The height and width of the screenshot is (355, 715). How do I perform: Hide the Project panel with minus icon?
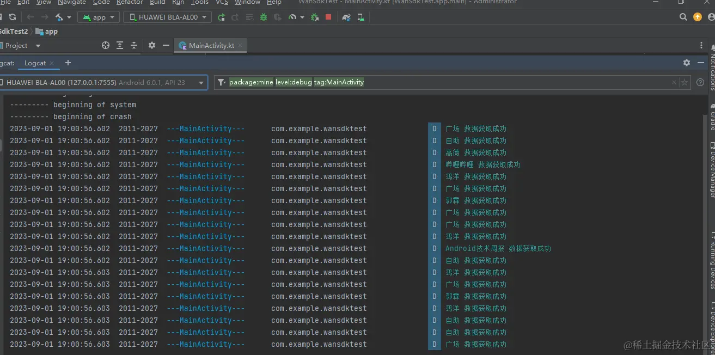(166, 46)
